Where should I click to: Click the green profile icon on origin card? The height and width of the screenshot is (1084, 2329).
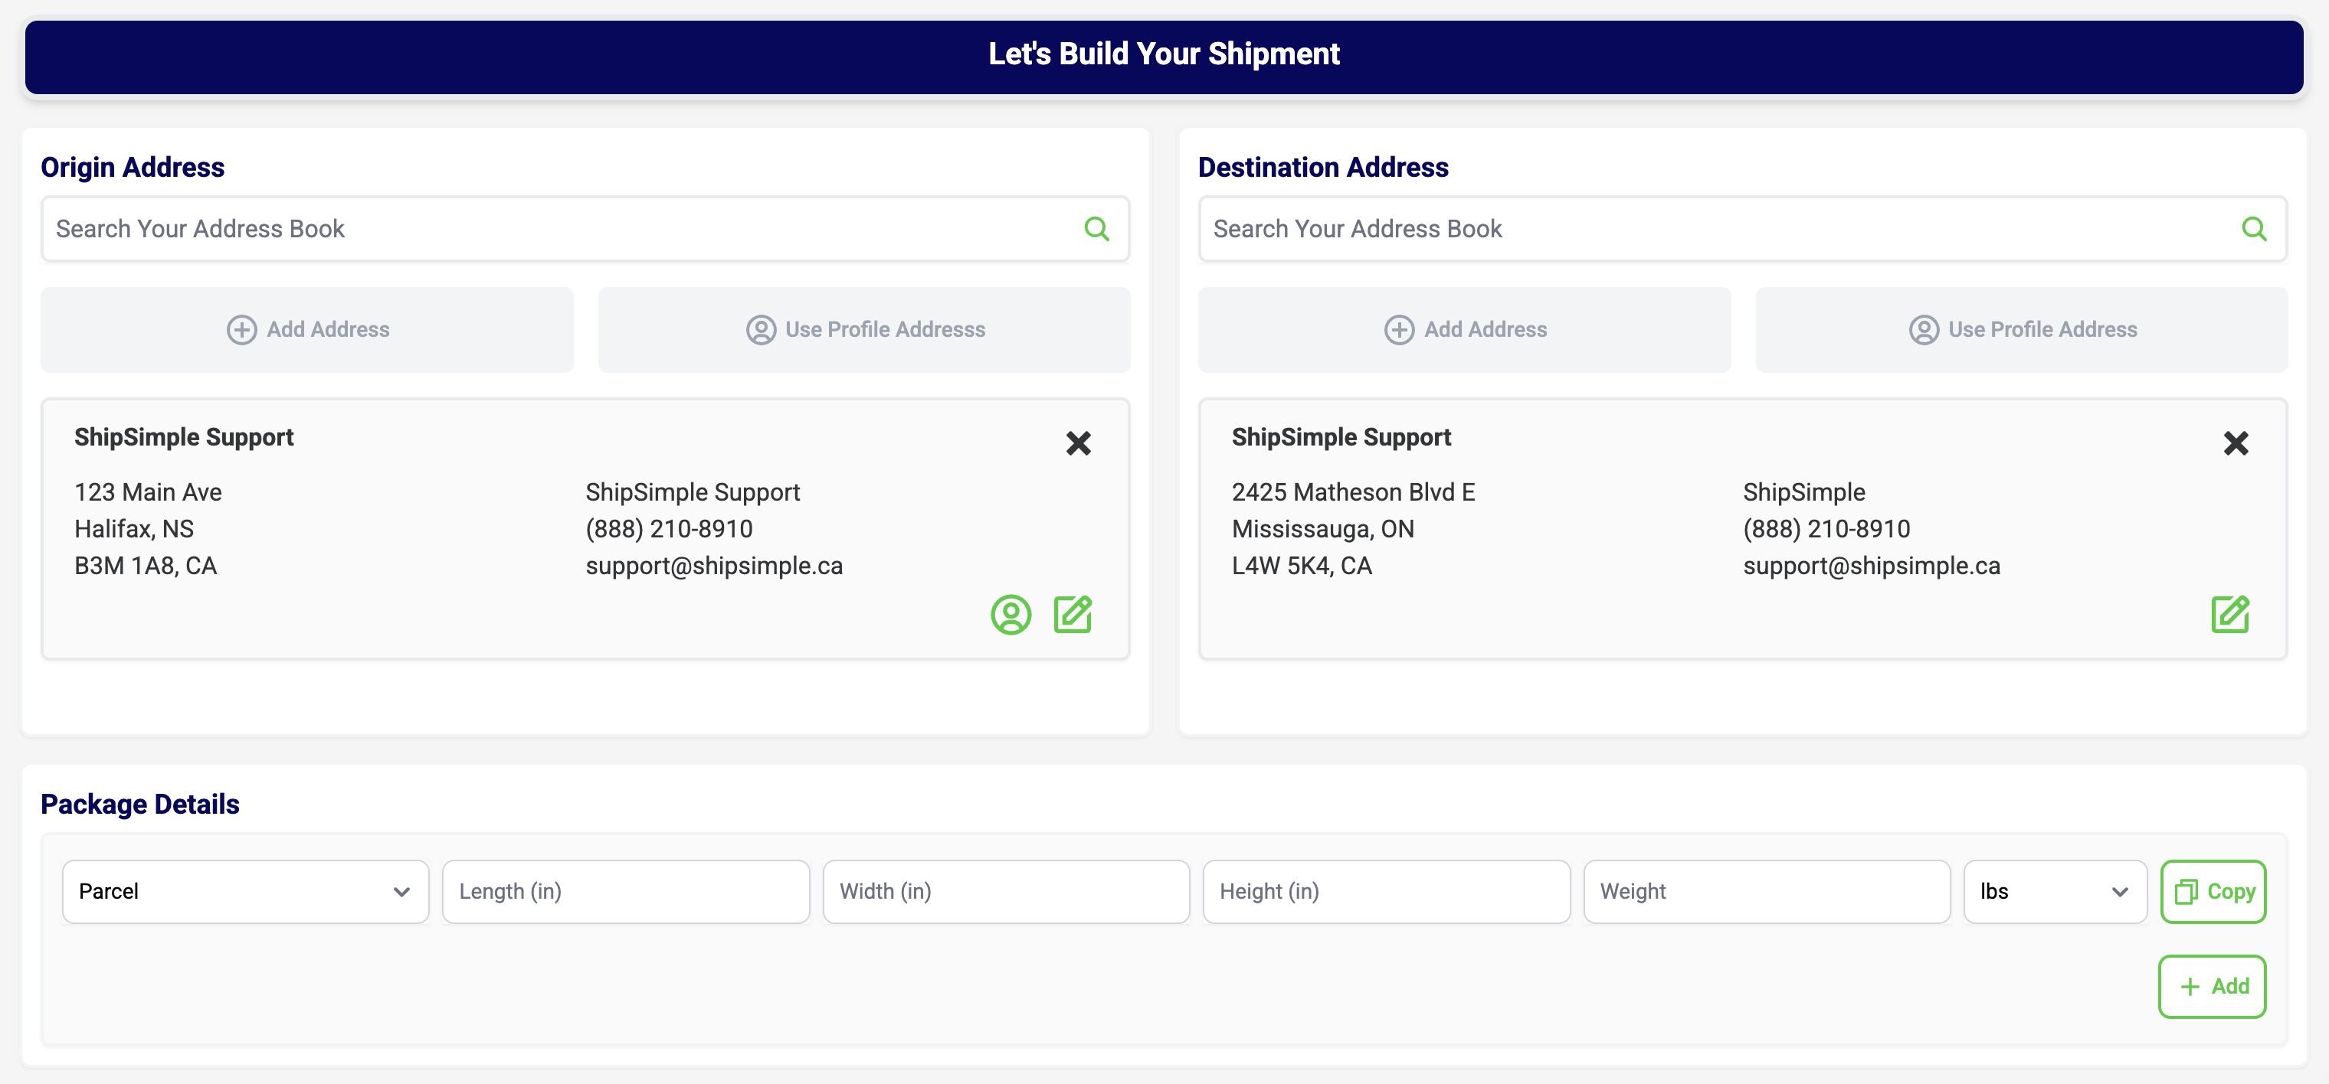tap(1010, 615)
